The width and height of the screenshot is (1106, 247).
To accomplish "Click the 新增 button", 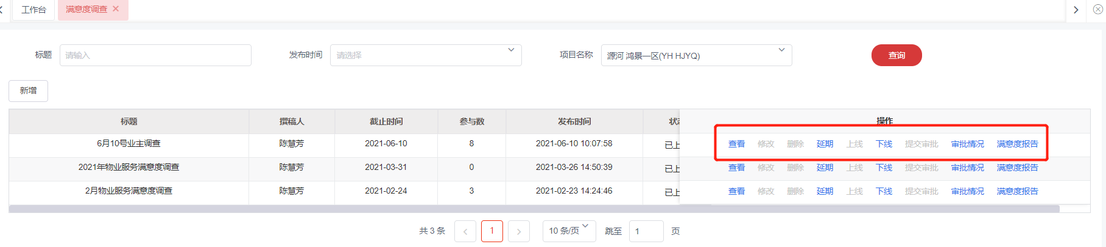I will pyautogui.click(x=28, y=91).
